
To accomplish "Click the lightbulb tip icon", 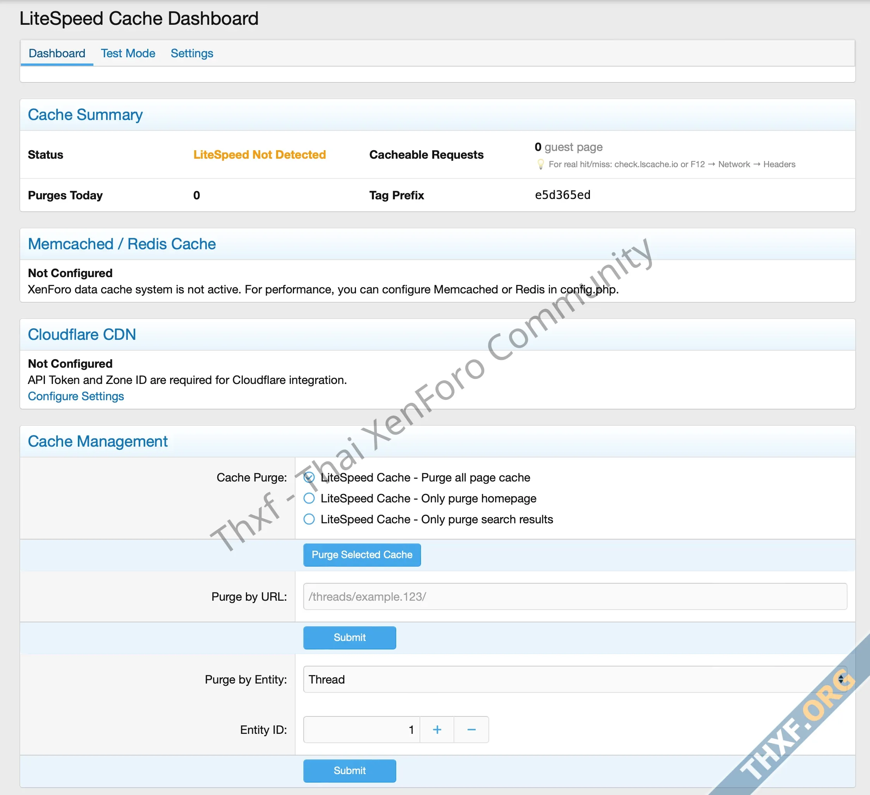I will (x=540, y=164).
